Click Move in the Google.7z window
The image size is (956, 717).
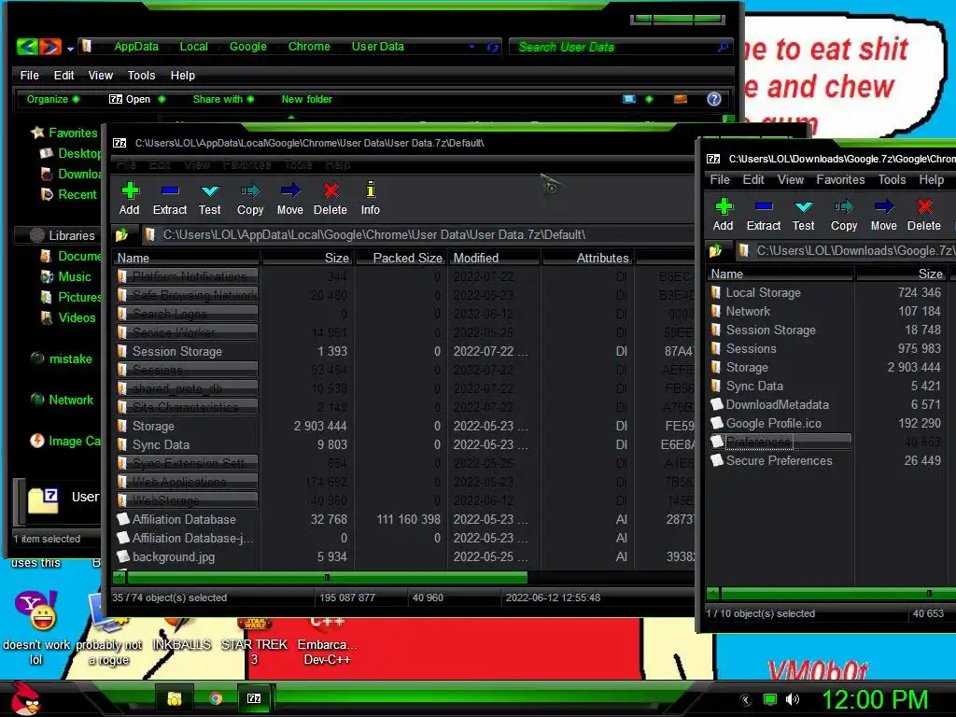tap(884, 215)
